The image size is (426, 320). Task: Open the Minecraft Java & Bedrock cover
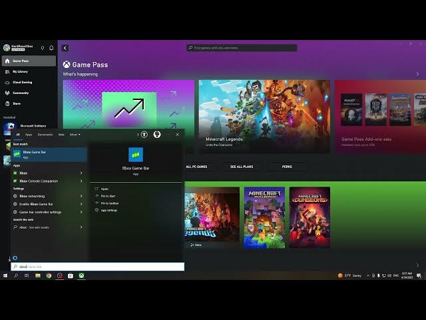tap(264, 217)
